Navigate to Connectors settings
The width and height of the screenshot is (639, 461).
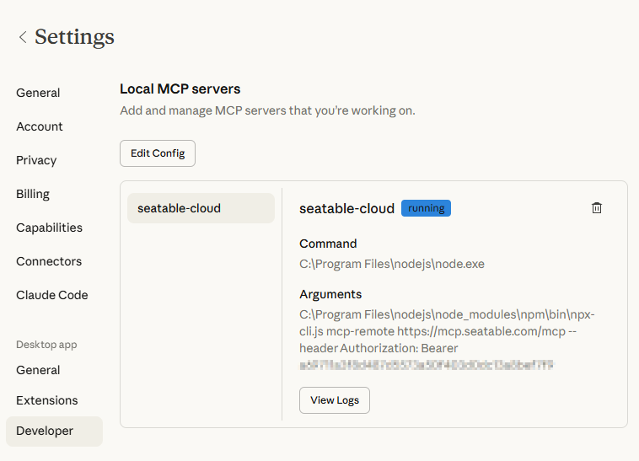tap(49, 261)
